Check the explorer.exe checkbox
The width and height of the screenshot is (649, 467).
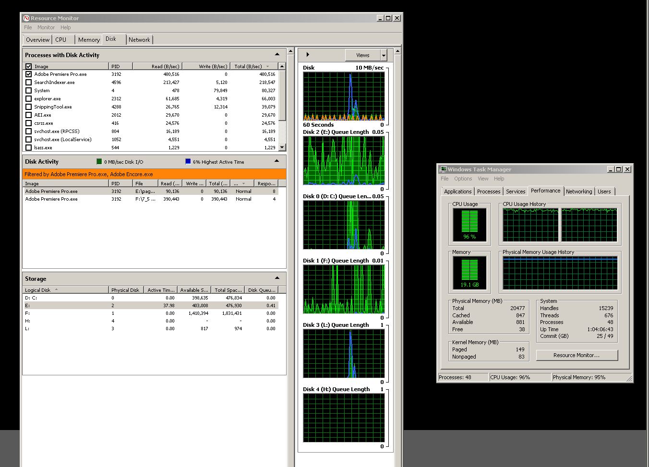(29, 99)
